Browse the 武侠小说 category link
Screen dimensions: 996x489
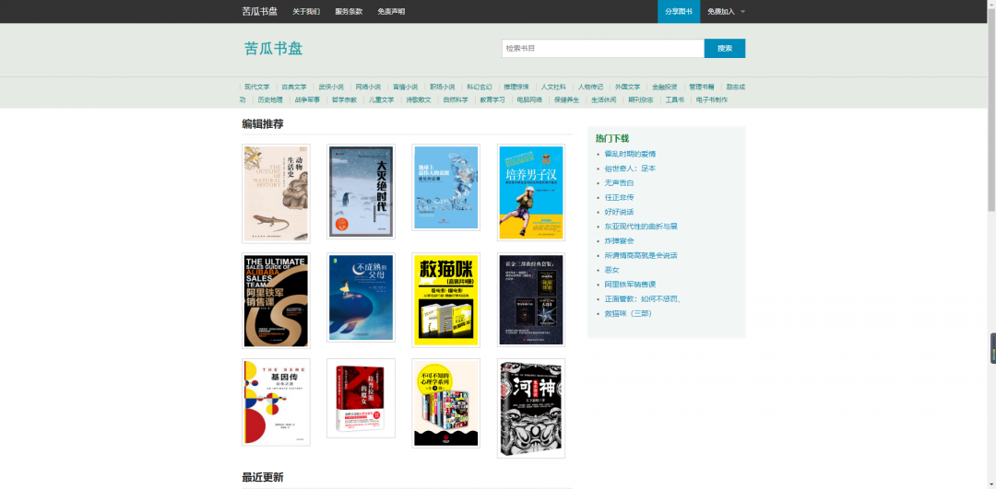pos(331,87)
